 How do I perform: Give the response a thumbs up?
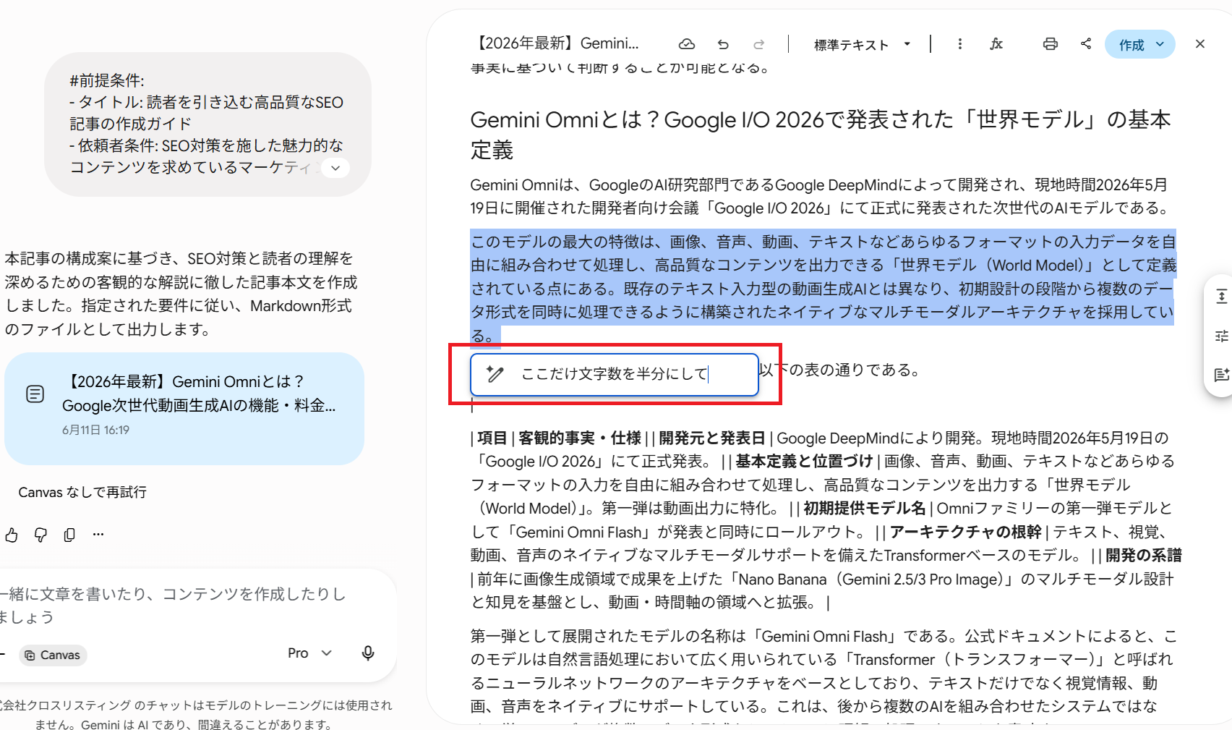tap(12, 535)
